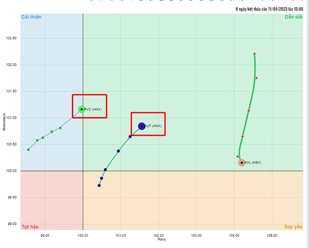
Task: Click the "Tụt hậu" quadrant label
Action: (x=30, y=227)
